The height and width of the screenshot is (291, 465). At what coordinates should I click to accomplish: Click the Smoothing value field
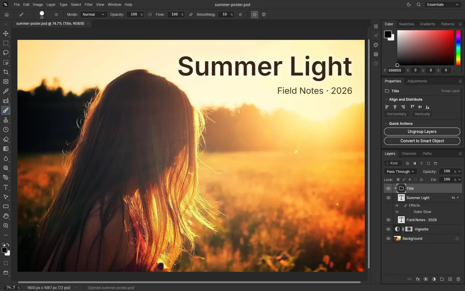coord(226,14)
